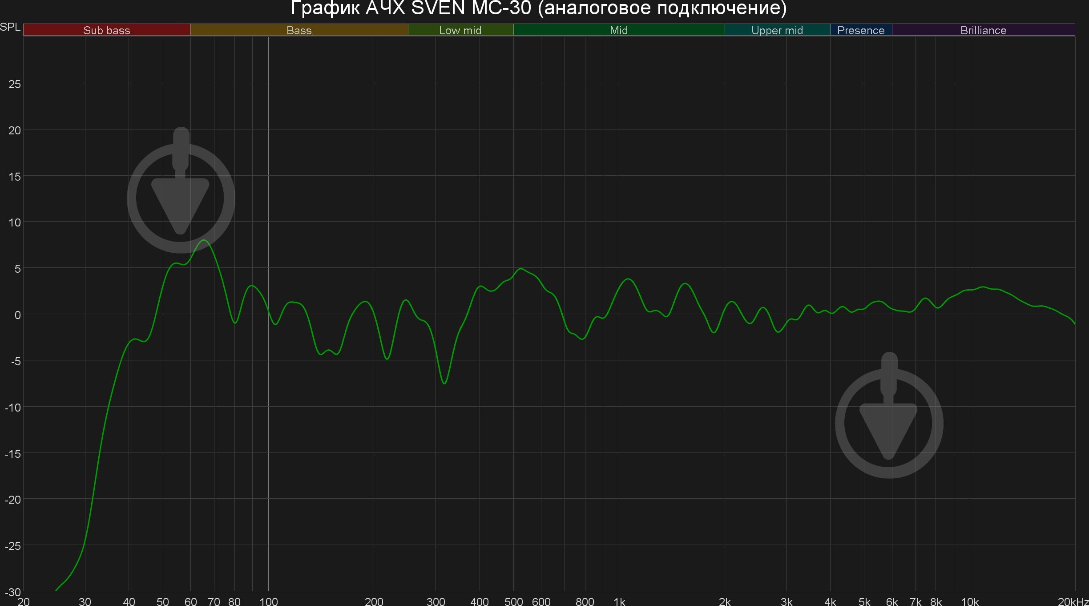The image size is (1089, 606).
Task: Select the Sub bass frequency band
Action: [x=106, y=30]
